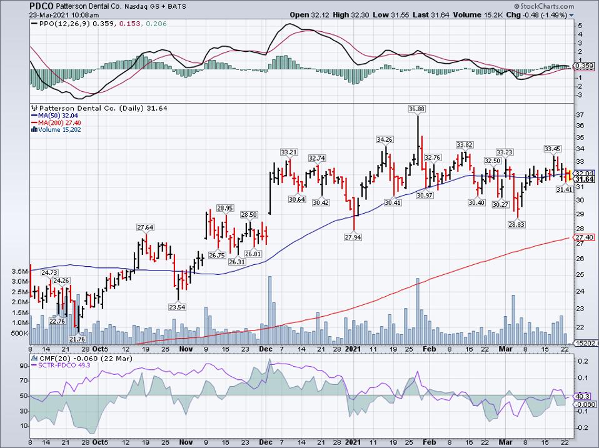The width and height of the screenshot is (599, 448).
Task: Click the MA(50) blue line legend entry
Action: 53,116
